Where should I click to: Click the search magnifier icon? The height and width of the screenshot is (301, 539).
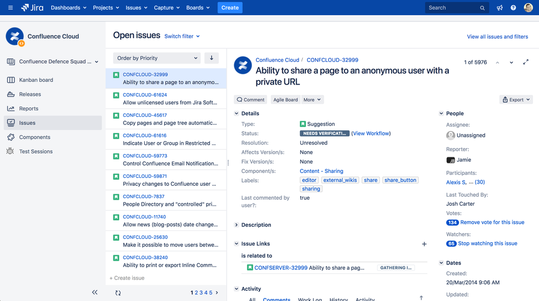click(482, 8)
